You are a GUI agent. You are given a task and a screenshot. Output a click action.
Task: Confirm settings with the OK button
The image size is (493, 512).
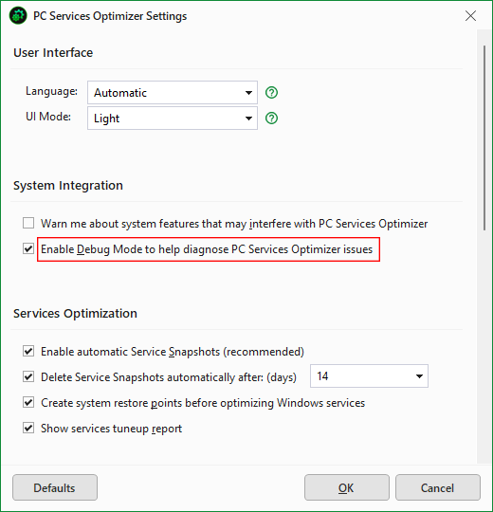point(347,487)
